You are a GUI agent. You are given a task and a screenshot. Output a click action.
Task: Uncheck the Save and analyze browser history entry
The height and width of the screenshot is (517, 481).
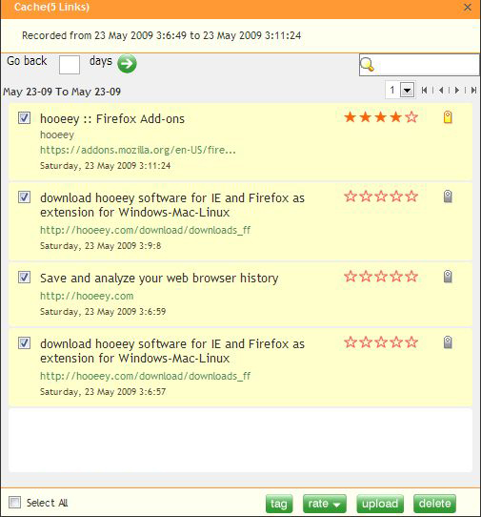click(x=24, y=277)
